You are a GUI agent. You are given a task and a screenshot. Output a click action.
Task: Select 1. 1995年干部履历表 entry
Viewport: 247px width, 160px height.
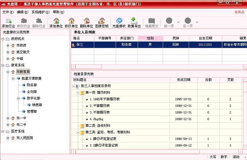click(x=105, y=99)
